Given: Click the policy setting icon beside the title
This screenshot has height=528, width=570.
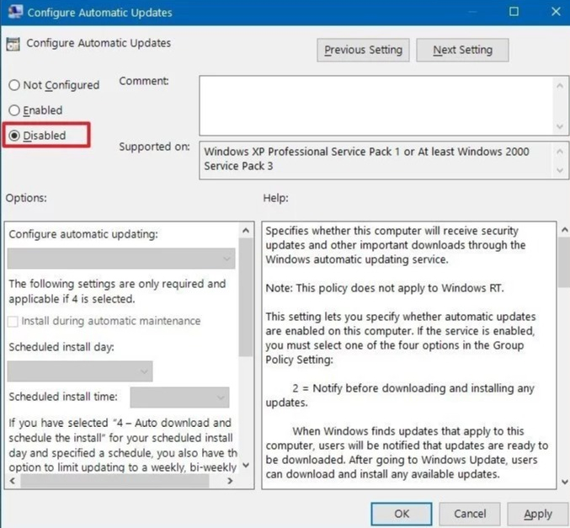Looking at the screenshot, I should 13,44.
